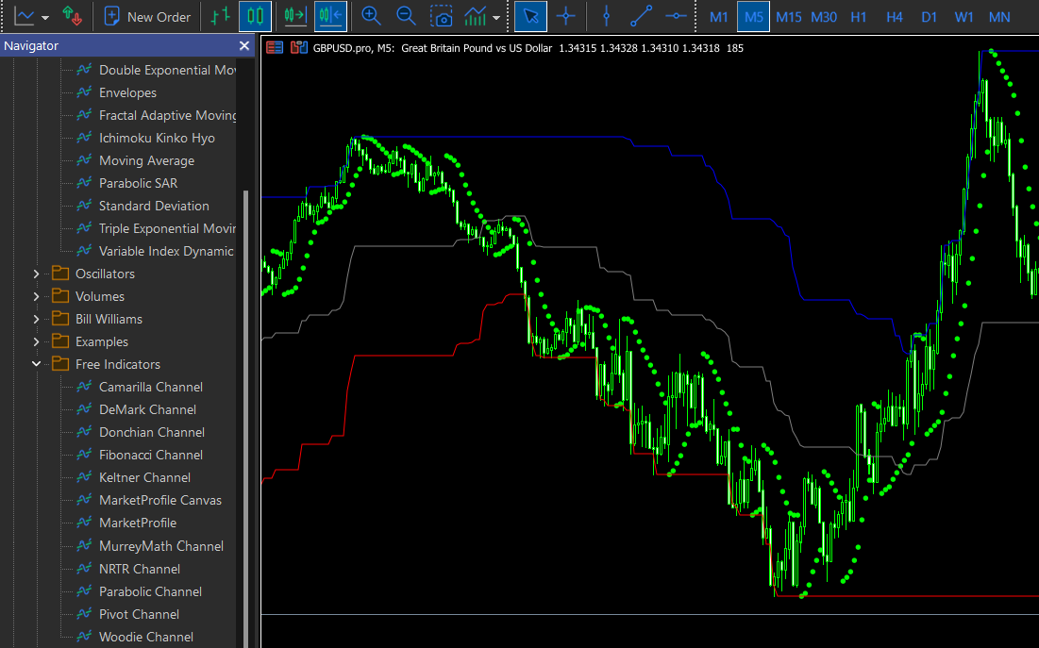The height and width of the screenshot is (648, 1039).
Task: Toggle candlestick chart display
Action: (x=255, y=17)
